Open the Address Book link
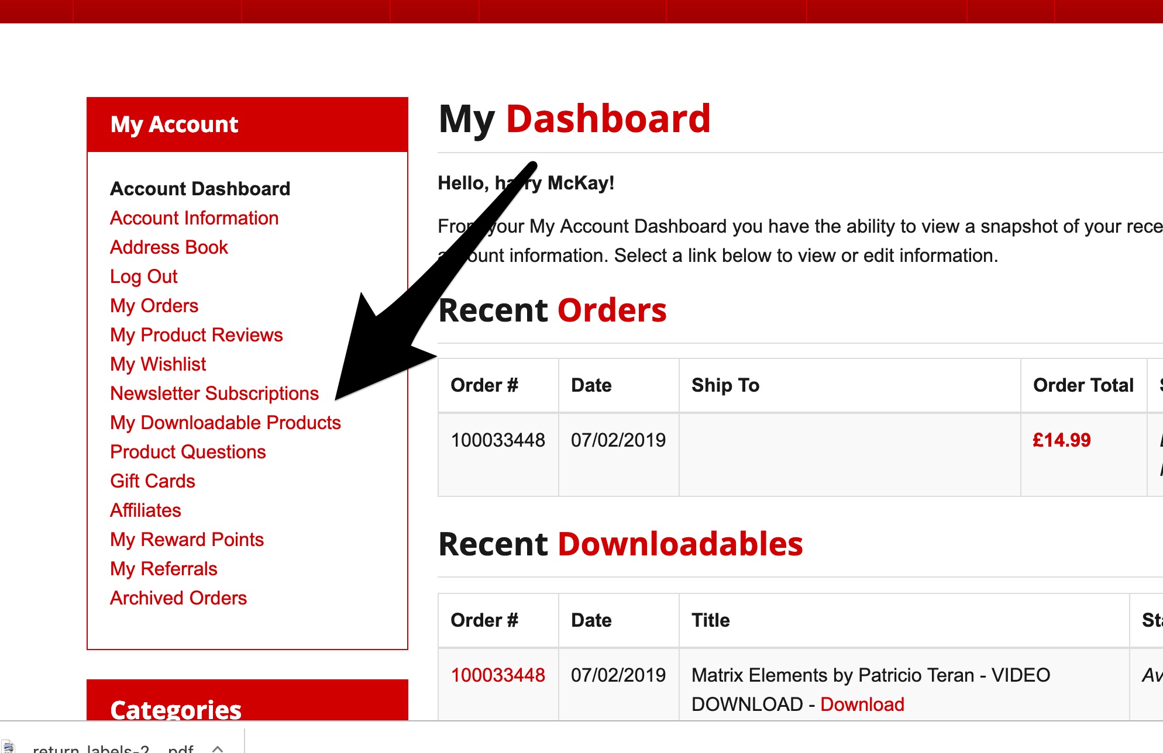 (x=168, y=247)
